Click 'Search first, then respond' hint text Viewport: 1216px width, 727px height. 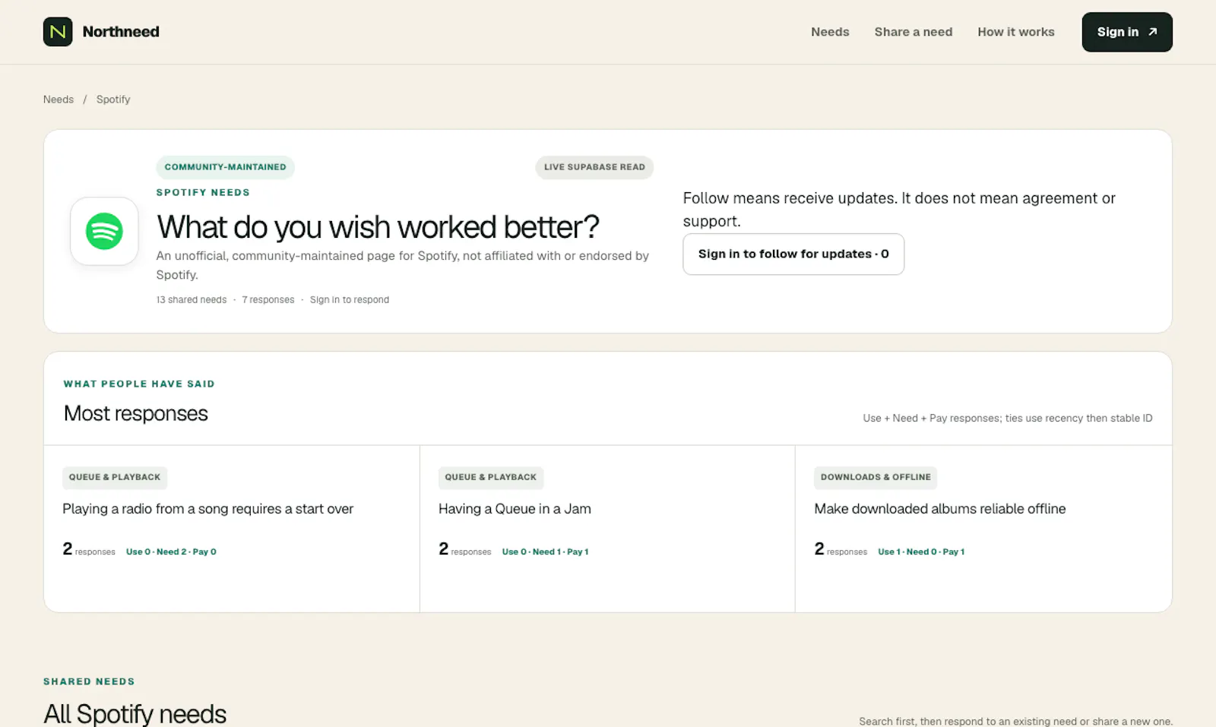1015,722
